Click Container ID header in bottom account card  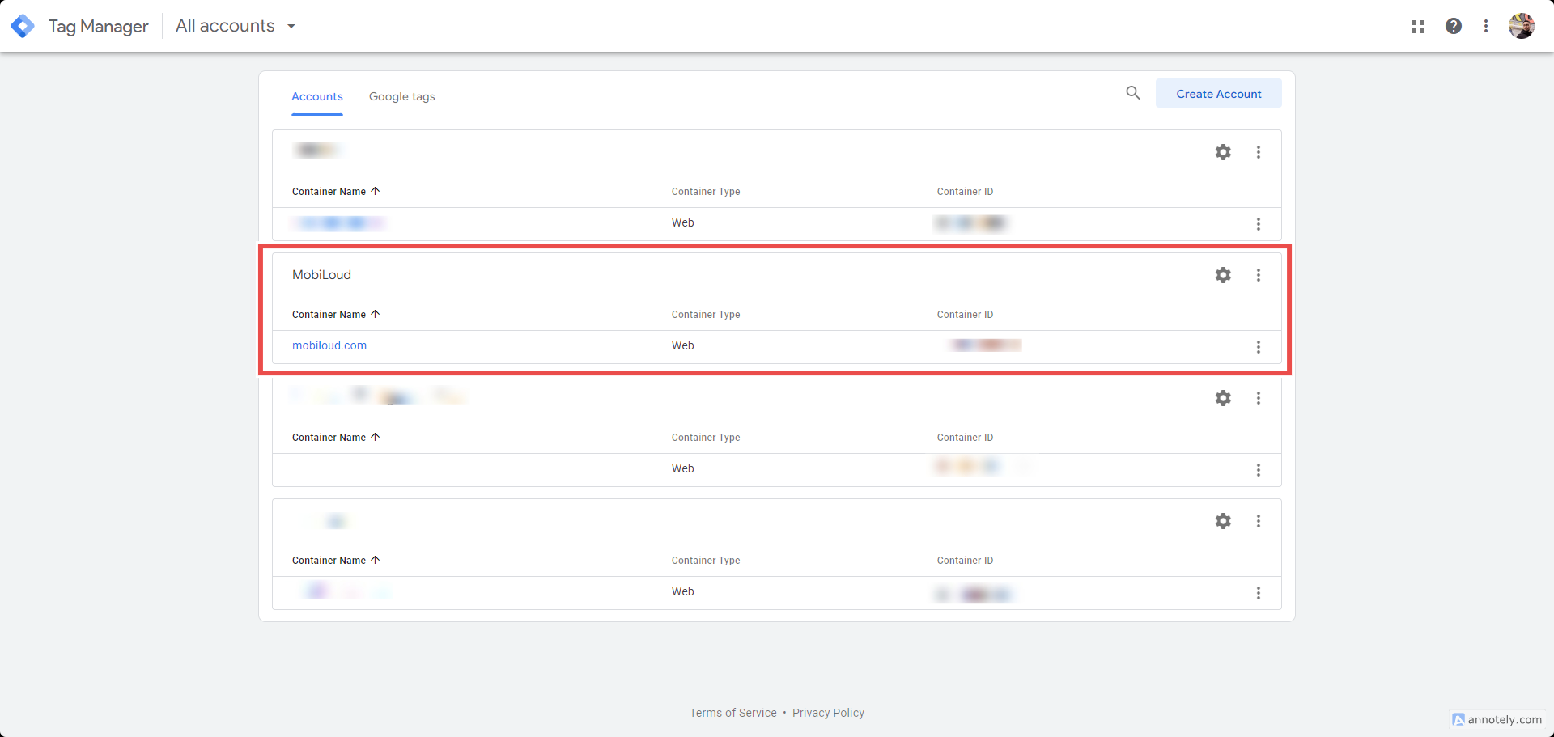coord(965,561)
